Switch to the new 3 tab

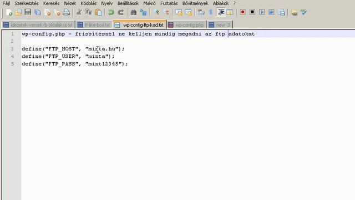[x=220, y=24]
